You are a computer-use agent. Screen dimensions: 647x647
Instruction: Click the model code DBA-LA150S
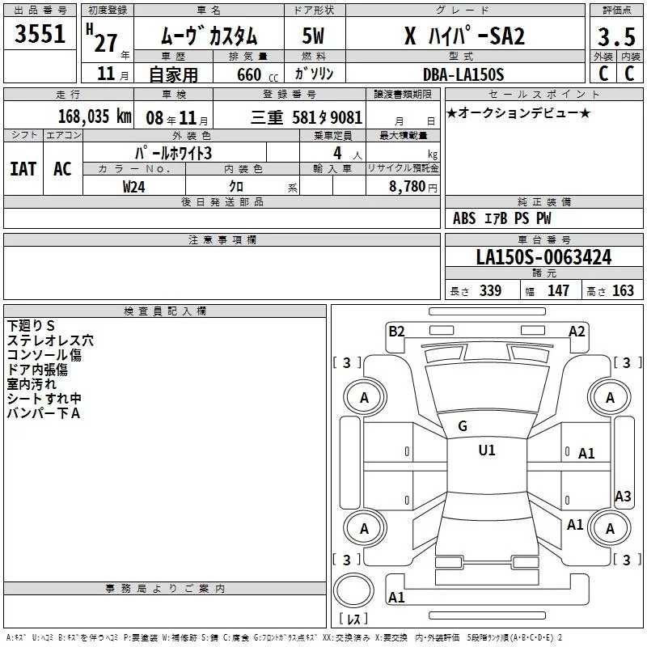(x=463, y=74)
